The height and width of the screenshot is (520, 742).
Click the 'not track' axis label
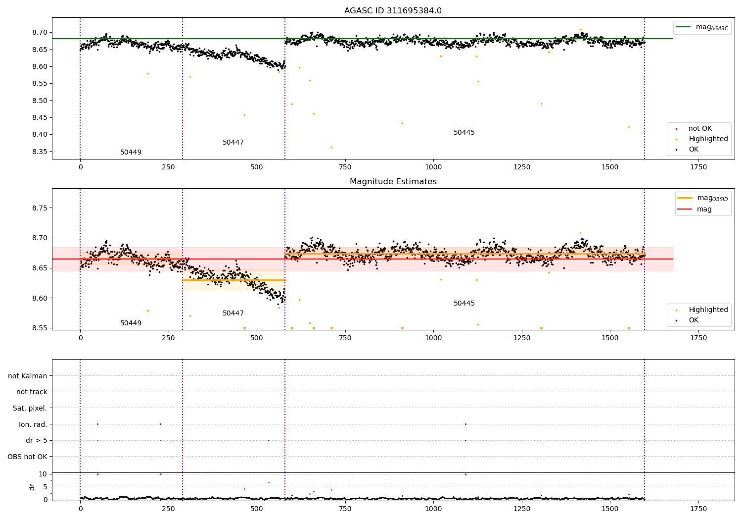pyautogui.click(x=32, y=392)
